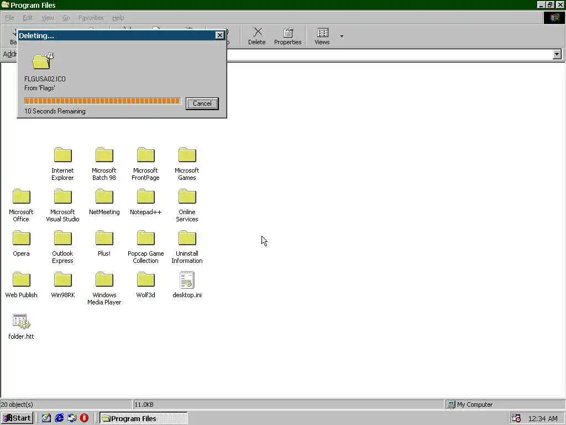Select the NetMeeting folder
The width and height of the screenshot is (566, 425).
pyautogui.click(x=104, y=201)
